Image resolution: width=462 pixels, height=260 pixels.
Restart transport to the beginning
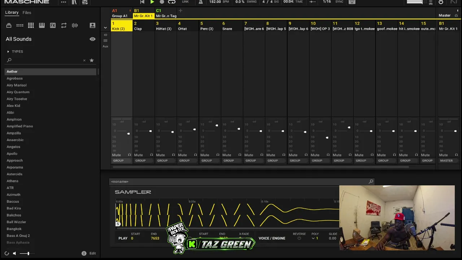[142, 2]
